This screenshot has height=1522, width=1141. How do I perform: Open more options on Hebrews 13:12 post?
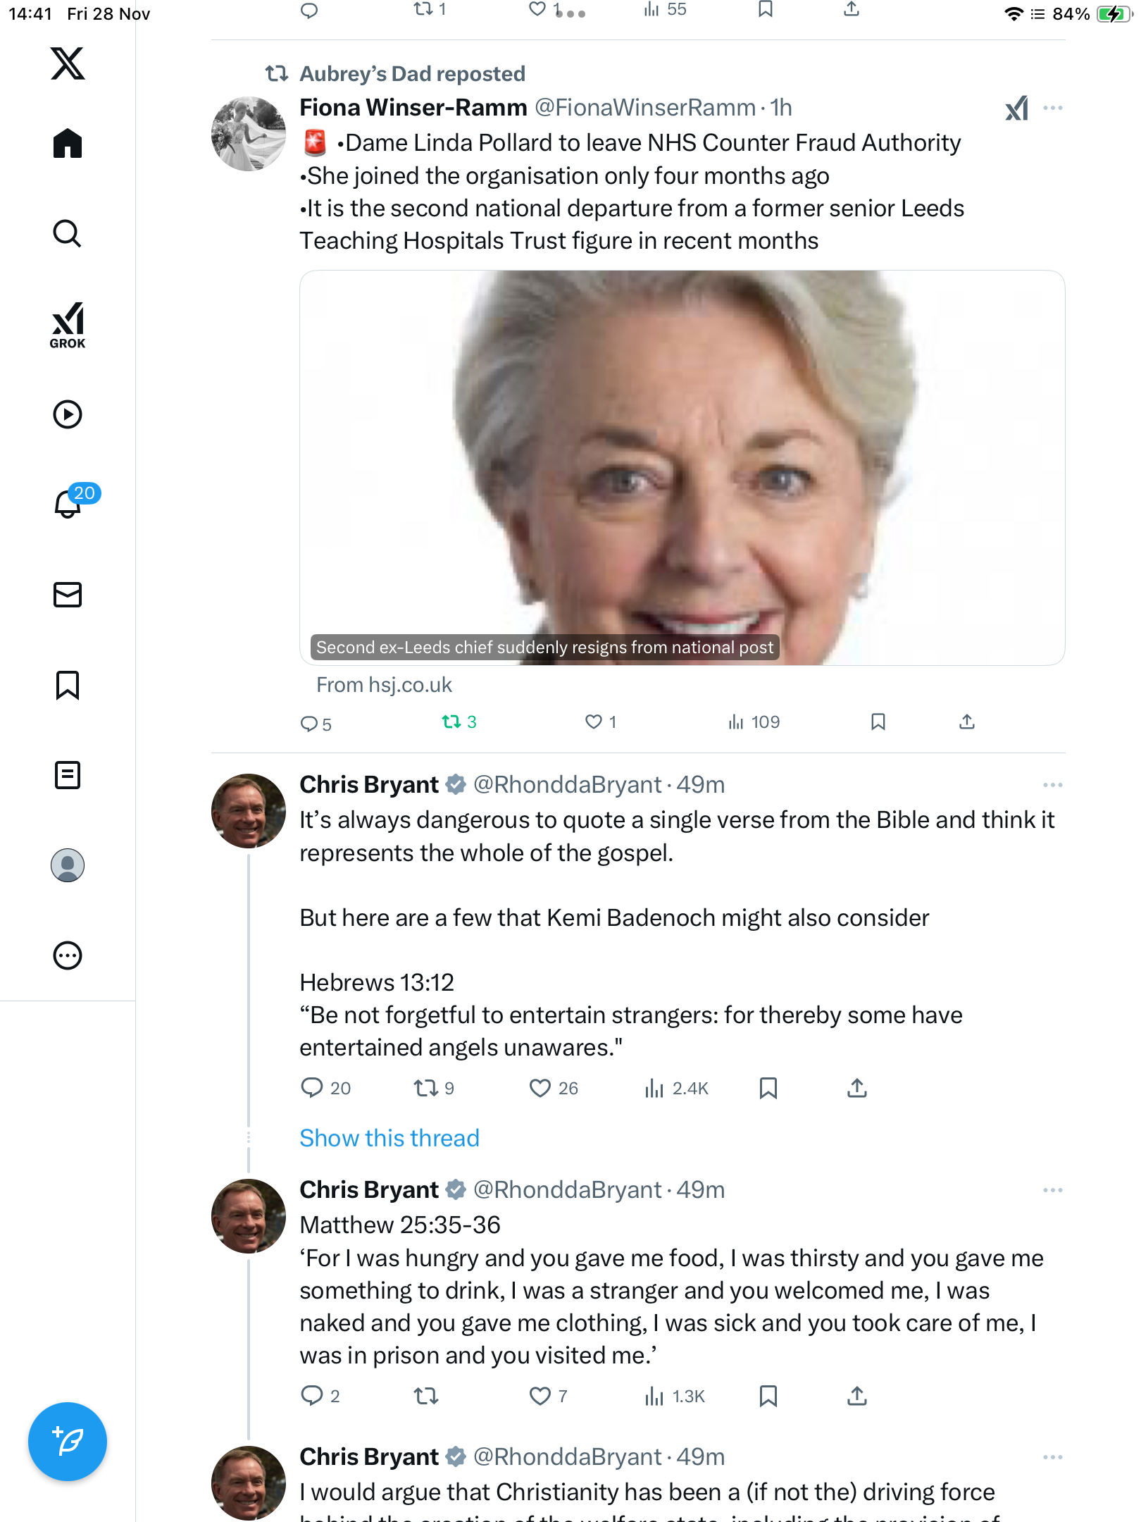coord(1052,785)
